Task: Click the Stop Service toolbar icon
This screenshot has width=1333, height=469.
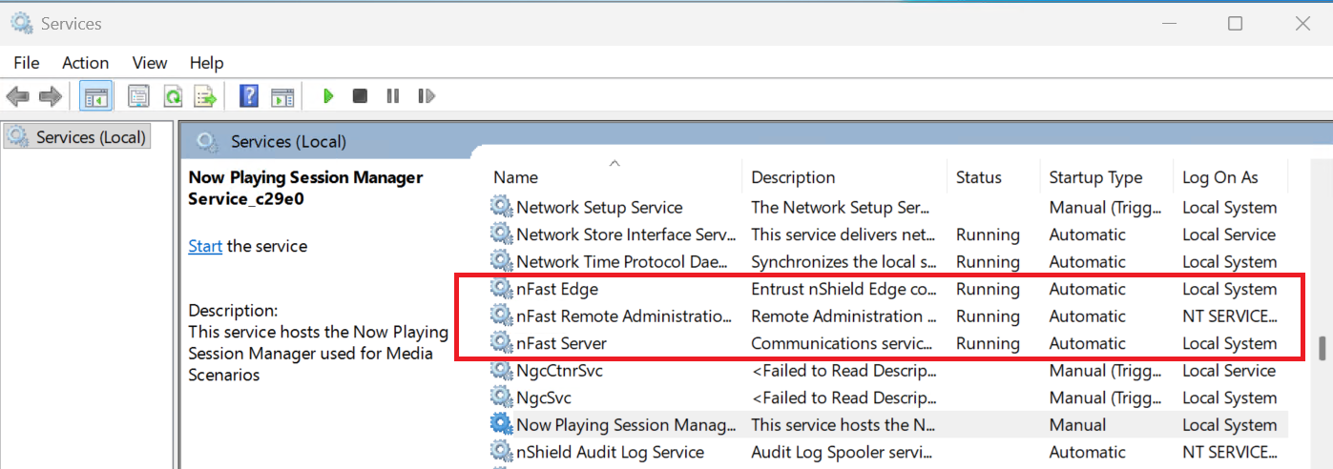Action: click(x=360, y=96)
